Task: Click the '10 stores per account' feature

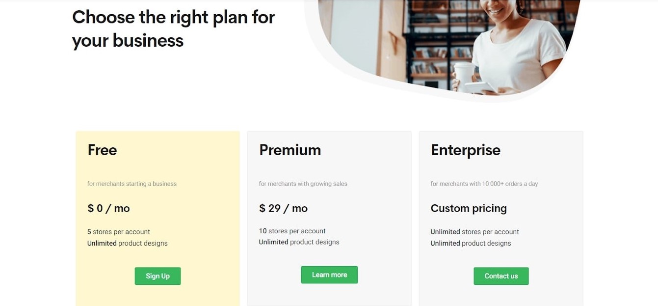Action: (x=292, y=231)
